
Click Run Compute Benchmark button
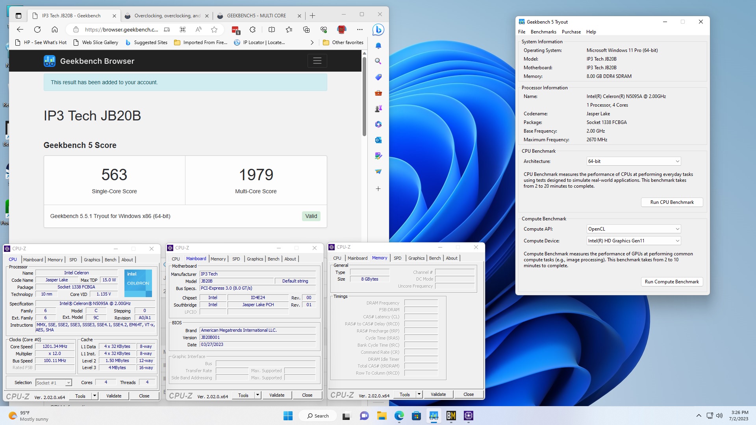(672, 282)
